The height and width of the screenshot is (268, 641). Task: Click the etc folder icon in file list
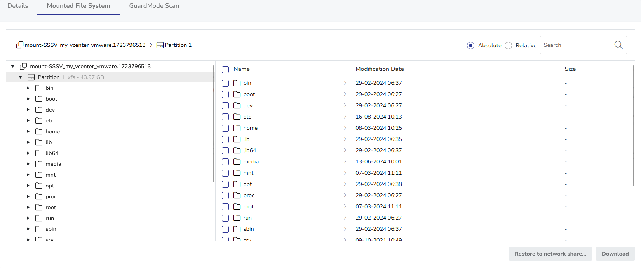[237, 117]
